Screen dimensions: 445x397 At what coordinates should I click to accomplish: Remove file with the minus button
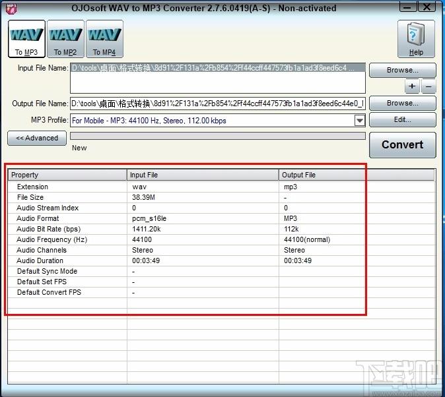click(428, 86)
